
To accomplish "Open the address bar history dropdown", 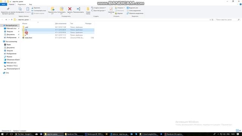I will click(x=210, y=20).
